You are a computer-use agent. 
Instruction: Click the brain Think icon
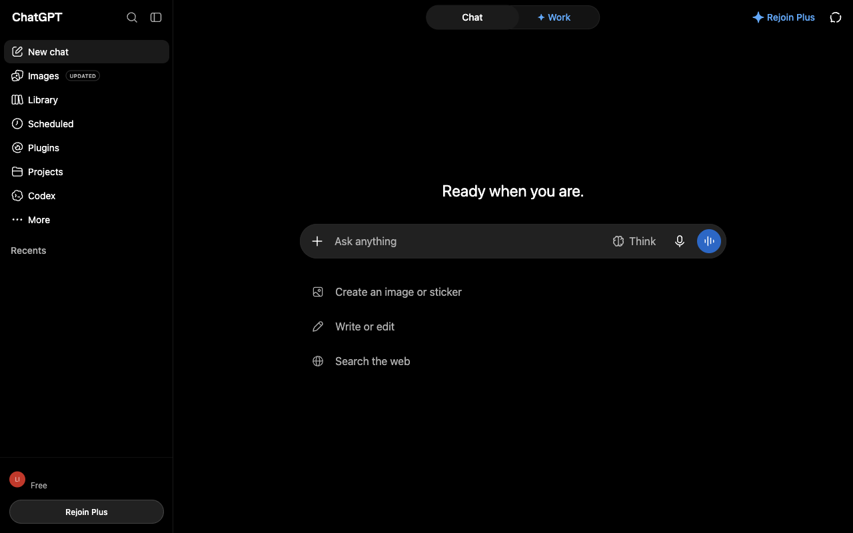618,241
